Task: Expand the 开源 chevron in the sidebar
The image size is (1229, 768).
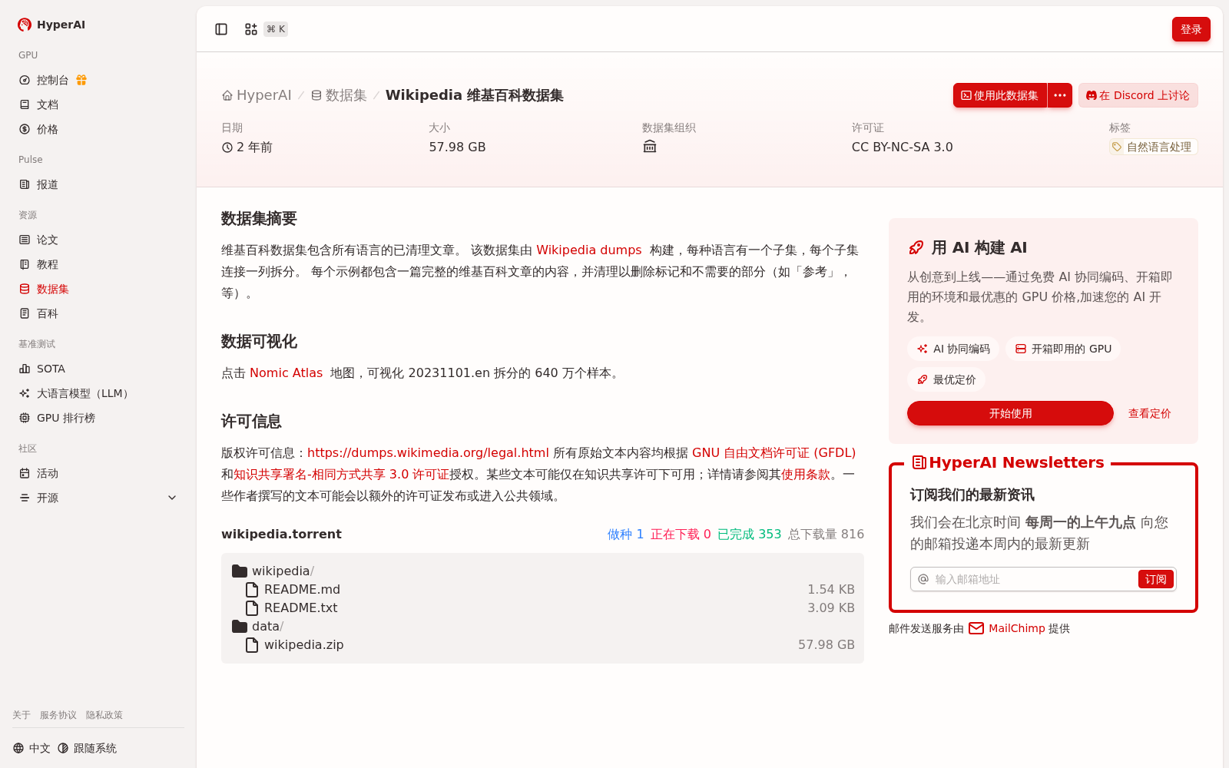Action: coord(172,498)
